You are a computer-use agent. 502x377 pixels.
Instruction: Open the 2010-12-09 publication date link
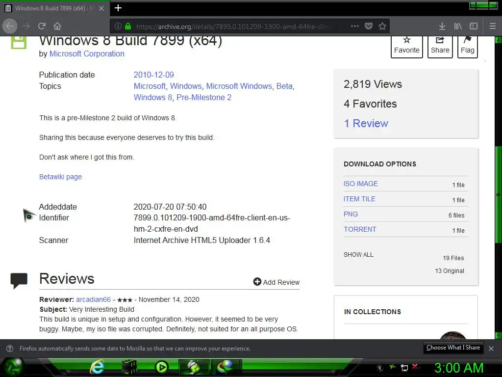pos(153,75)
